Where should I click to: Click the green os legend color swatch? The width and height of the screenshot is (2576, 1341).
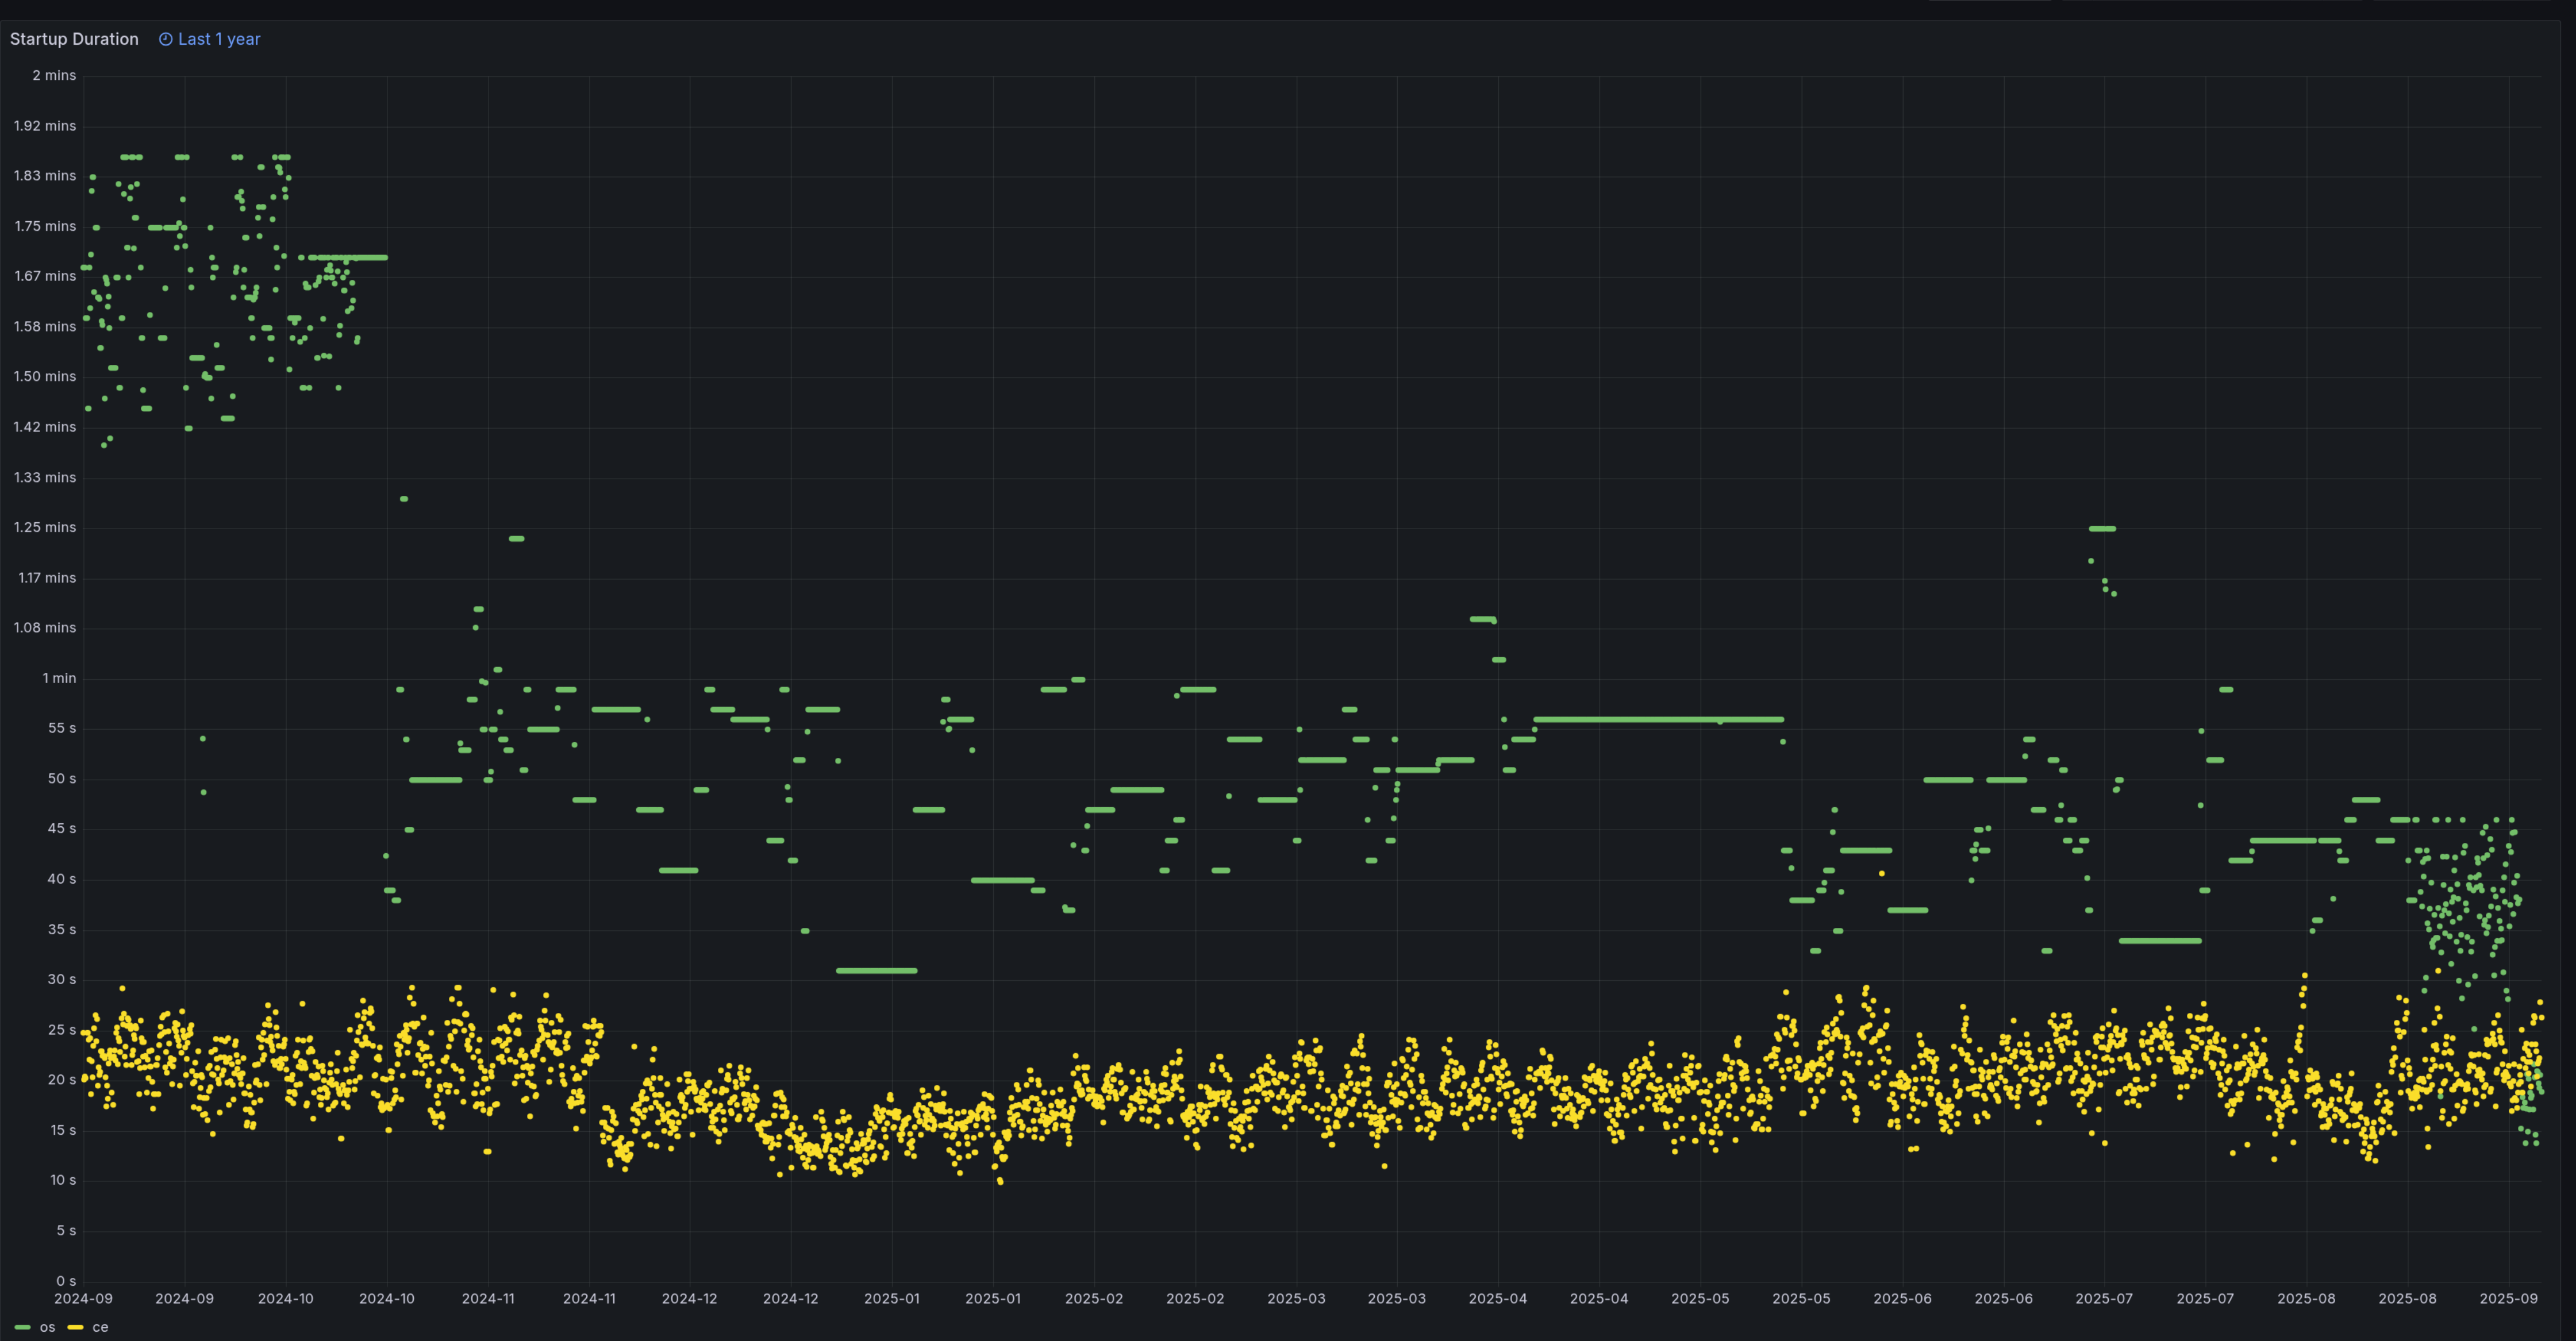[x=23, y=1327]
